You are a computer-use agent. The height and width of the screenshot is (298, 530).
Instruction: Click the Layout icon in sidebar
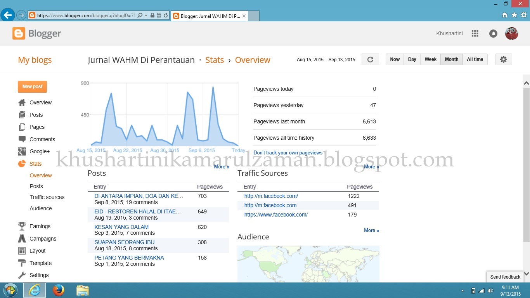tap(22, 251)
